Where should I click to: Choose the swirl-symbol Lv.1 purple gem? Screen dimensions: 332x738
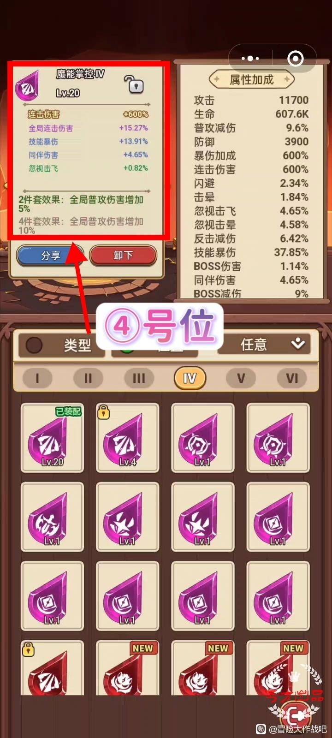point(52,517)
